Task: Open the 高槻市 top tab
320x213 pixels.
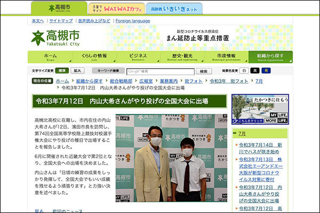Action: pyautogui.click(x=59, y=8)
